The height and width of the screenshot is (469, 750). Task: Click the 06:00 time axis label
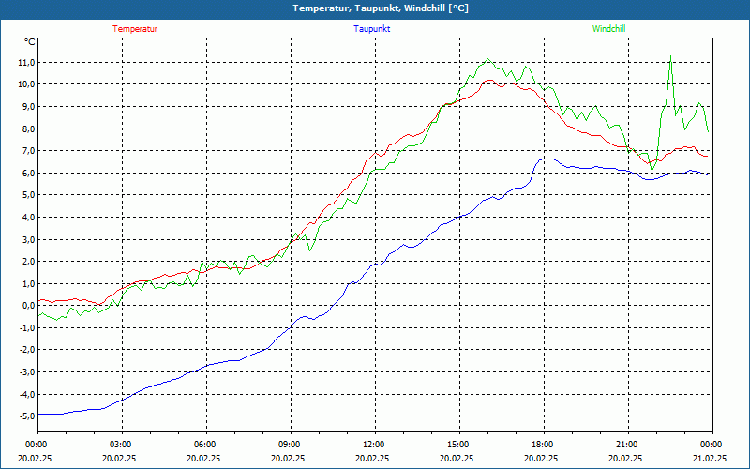(206, 444)
